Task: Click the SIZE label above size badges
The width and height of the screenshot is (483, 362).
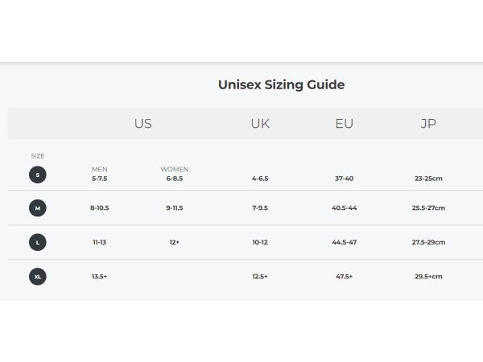Action: pyautogui.click(x=38, y=156)
